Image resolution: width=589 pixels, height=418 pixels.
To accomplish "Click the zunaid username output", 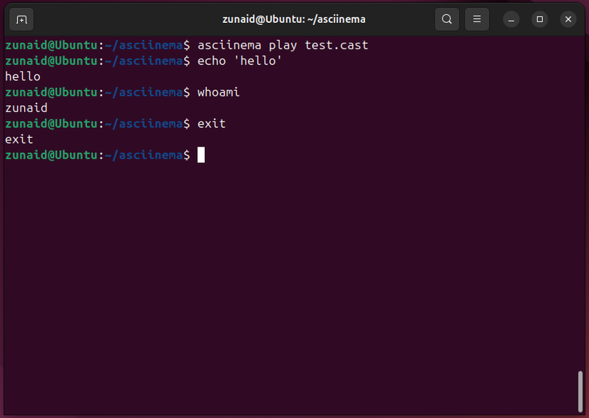I will point(26,107).
